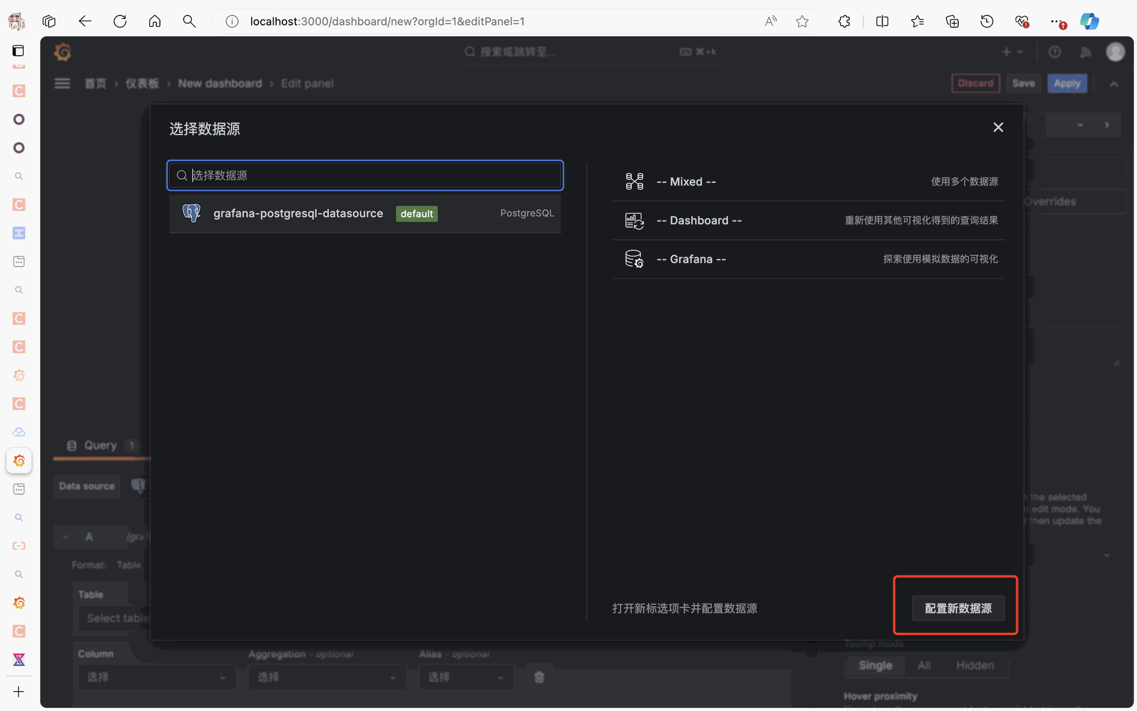Open the Grafana hamburger menu
The width and height of the screenshot is (1137, 711).
pos(62,84)
